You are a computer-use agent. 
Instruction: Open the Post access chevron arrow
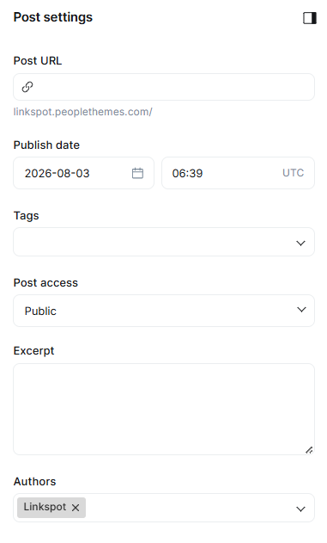point(301,310)
